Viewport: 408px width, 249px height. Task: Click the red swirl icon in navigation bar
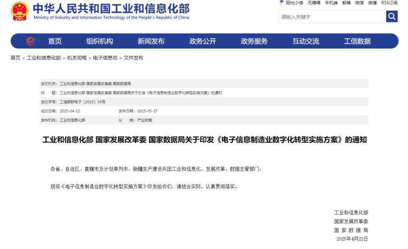[30, 41]
